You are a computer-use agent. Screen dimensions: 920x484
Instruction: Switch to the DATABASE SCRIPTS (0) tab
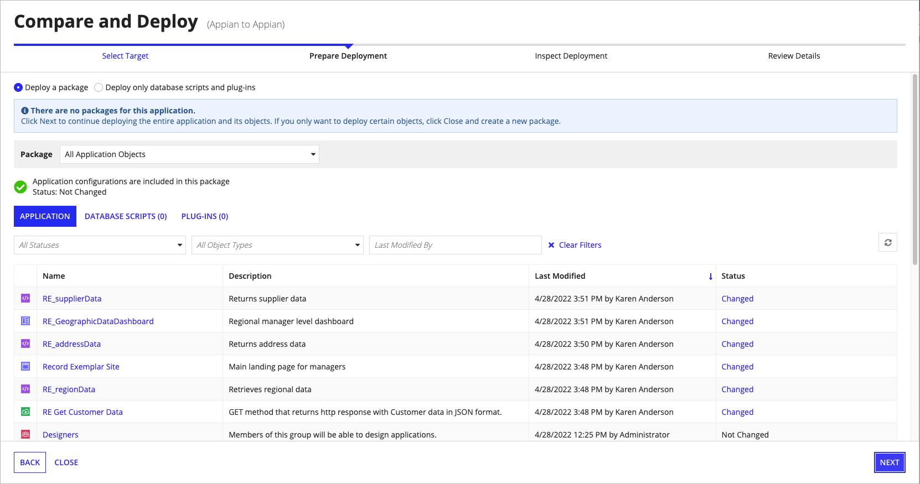(x=126, y=216)
